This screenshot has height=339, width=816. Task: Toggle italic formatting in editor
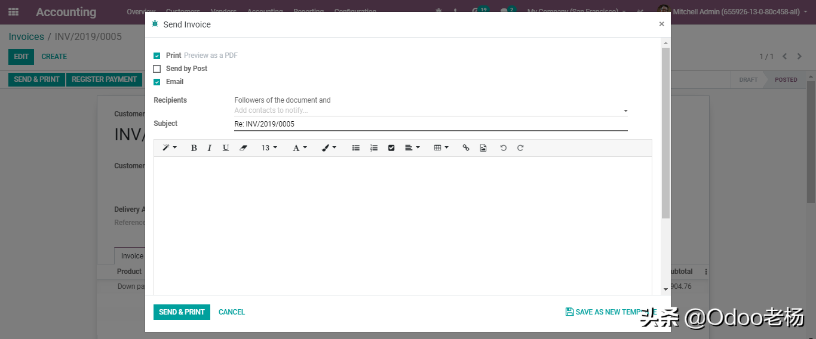click(x=209, y=148)
